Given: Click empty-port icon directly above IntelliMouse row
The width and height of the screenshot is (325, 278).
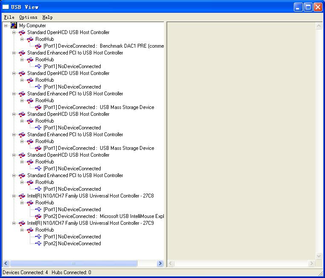Looking at the screenshot, I should 38,209.
